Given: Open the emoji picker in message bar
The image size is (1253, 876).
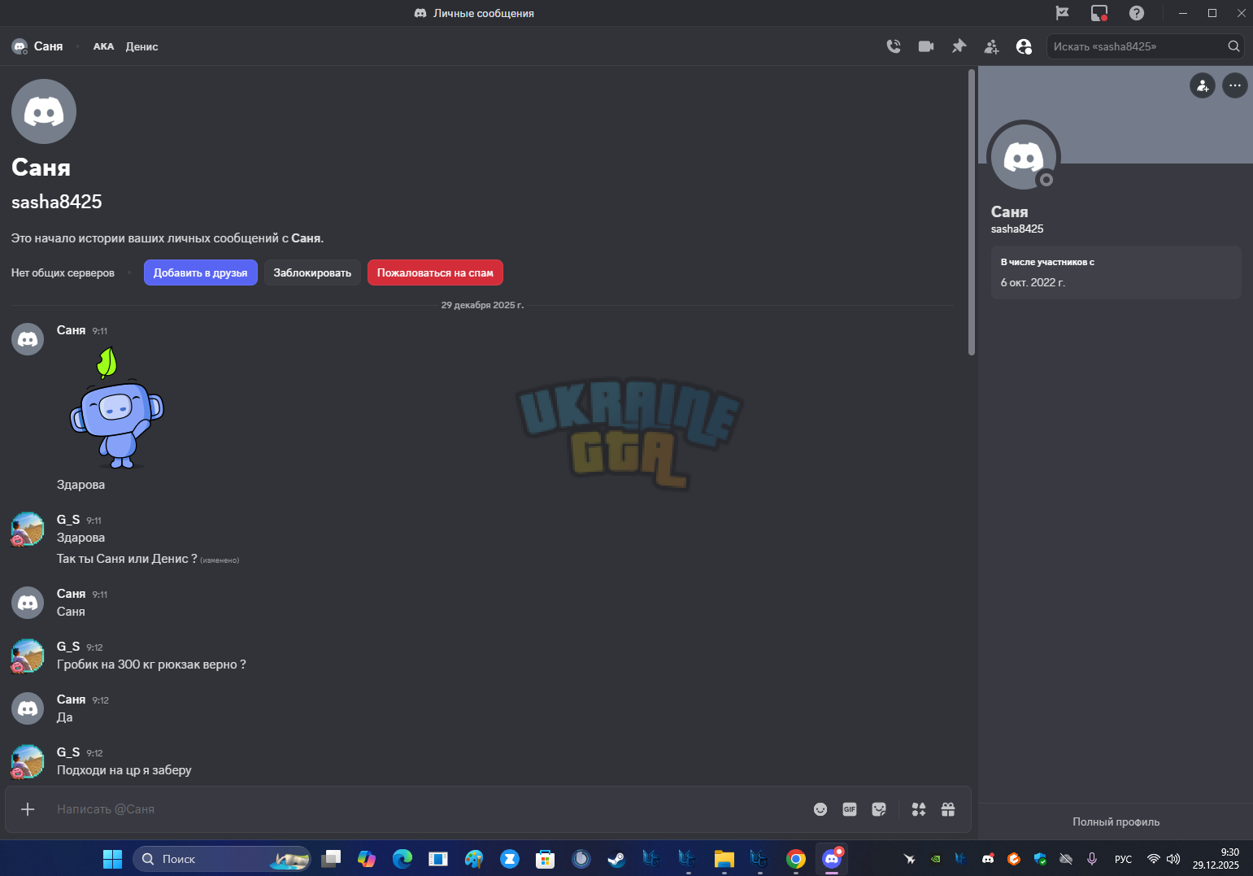Looking at the screenshot, I should 820,809.
